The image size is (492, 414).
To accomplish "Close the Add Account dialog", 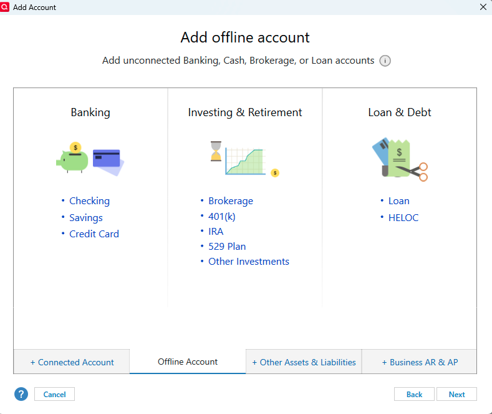I will coord(483,7).
